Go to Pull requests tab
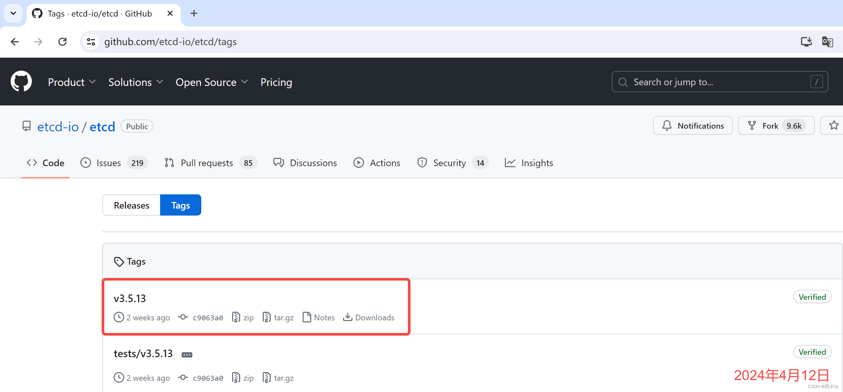Image resolution: width=843 pixels, height=392 pixels. coord(207,163)
